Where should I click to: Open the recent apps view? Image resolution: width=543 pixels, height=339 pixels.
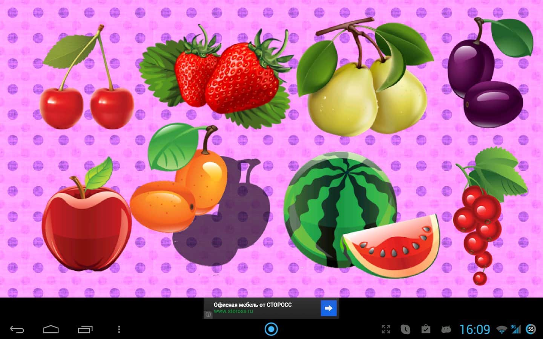point(85,330)
